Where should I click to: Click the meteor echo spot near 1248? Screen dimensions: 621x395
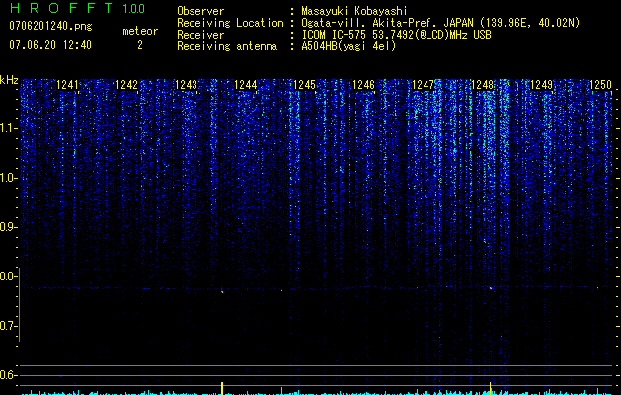491,288
